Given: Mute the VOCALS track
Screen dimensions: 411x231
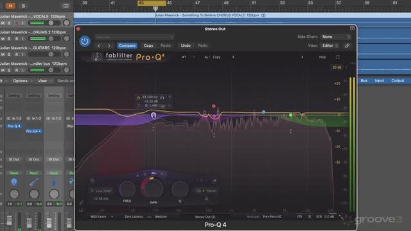Looking at the screenshot, I should [3, 23].
